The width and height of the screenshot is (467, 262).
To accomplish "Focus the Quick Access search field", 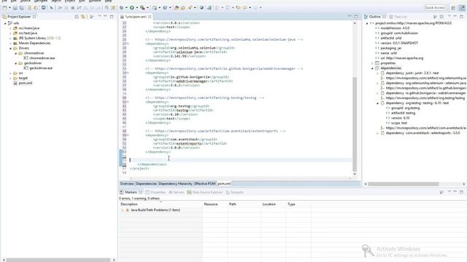I will pyautogui.click(x=435, y=8).
